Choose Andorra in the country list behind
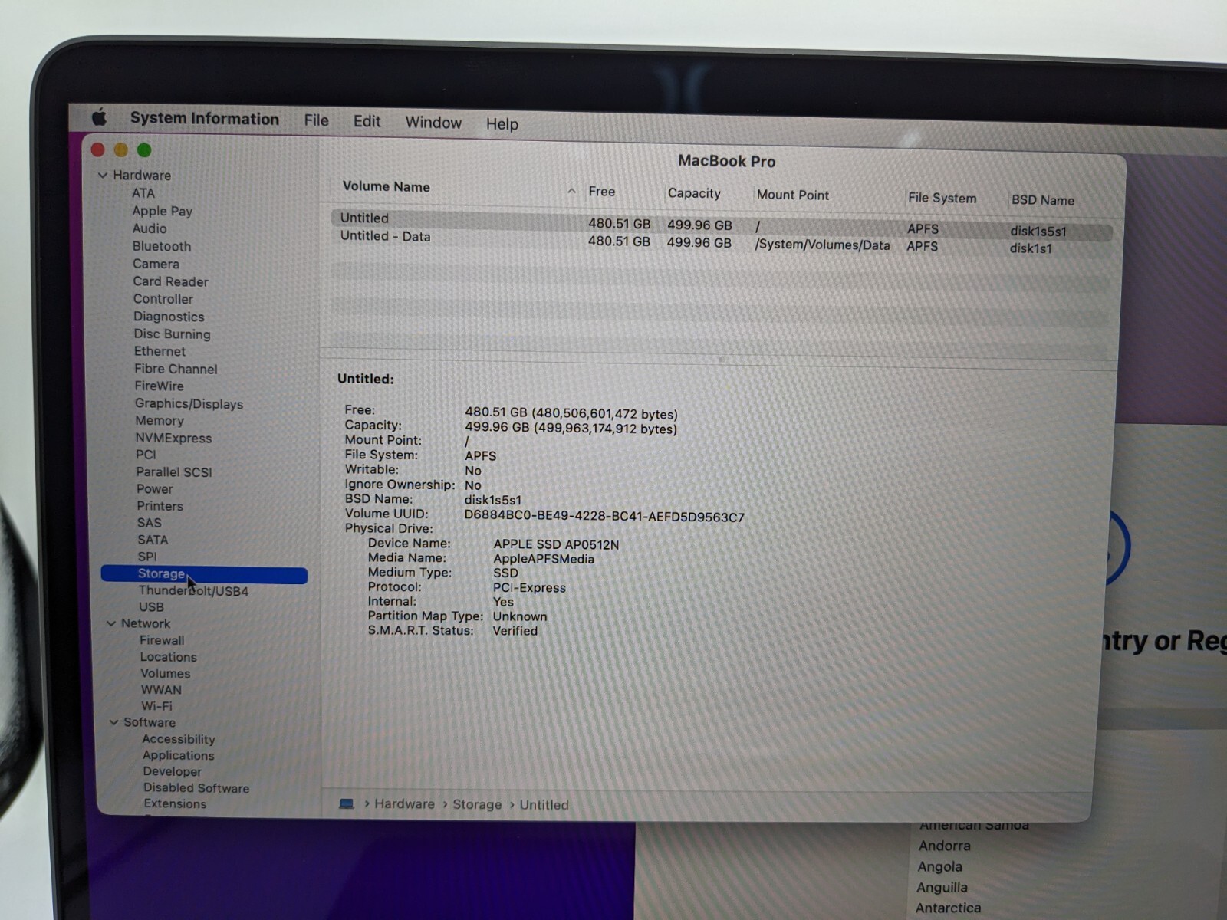 click(x=945, y=846)
